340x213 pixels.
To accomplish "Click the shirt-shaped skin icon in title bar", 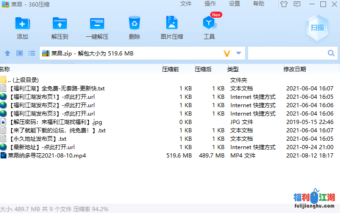I will (x=284, y=4).
